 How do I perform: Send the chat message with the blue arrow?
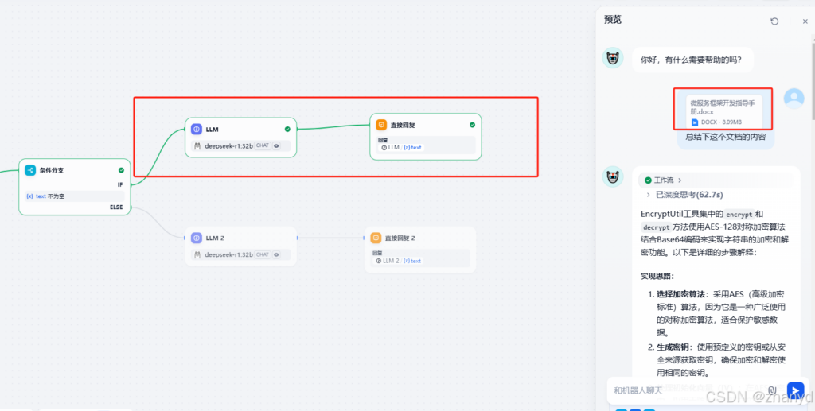point(795,390)
